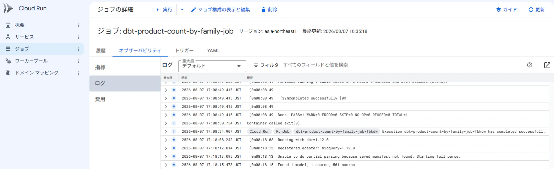Open the more-options menu next to ドメイン マッピング
Image resolution: width=554 pixels, height=169 pixels.
coord(79,73)
